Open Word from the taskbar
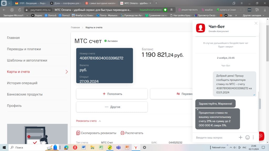Screen dimensions: 269x151 coord(84,147)
